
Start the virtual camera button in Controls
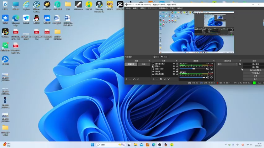(255, 70)
